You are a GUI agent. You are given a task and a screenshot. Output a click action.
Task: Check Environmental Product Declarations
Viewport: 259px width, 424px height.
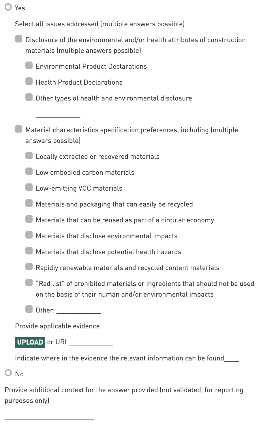(29, 66)
